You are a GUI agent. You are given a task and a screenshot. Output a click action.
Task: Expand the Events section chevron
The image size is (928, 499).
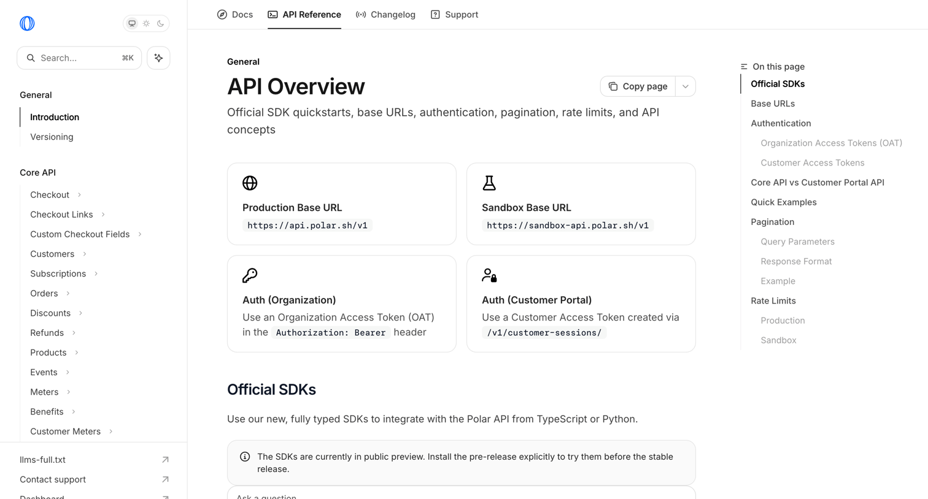(68, 372)
